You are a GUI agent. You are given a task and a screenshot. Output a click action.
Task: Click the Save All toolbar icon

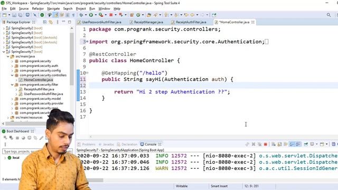pyautogui.click(x=20, y=15)
